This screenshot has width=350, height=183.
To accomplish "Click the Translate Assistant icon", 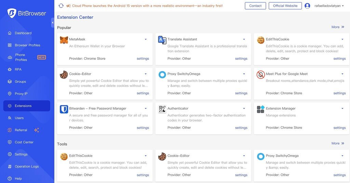I will tap(162, 40).
